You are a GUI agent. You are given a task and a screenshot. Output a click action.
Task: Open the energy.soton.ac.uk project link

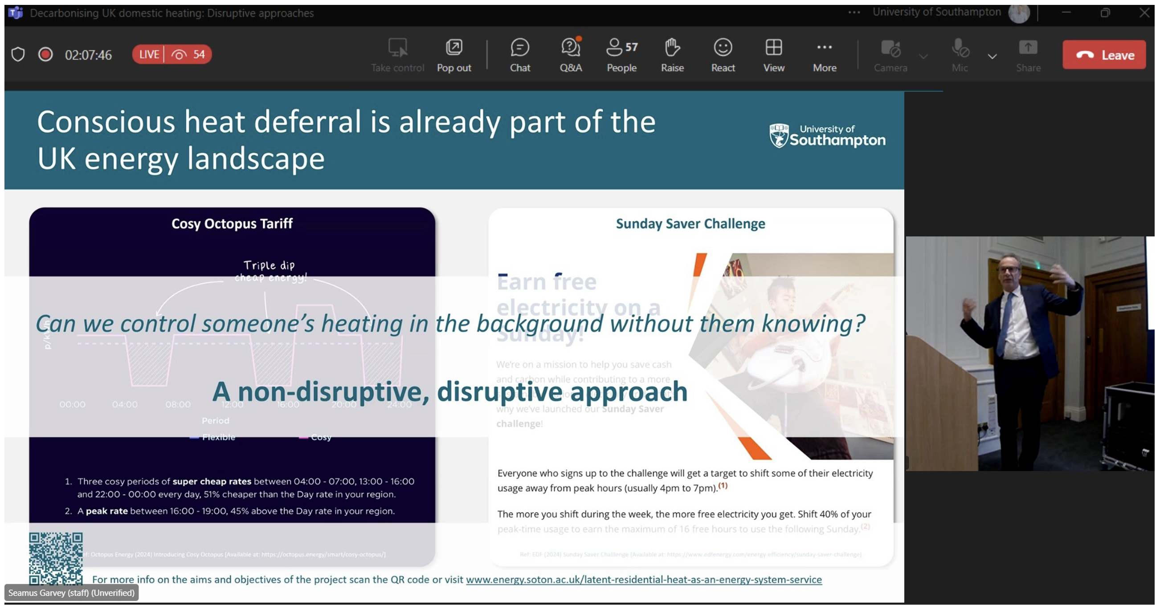(644, 579)
